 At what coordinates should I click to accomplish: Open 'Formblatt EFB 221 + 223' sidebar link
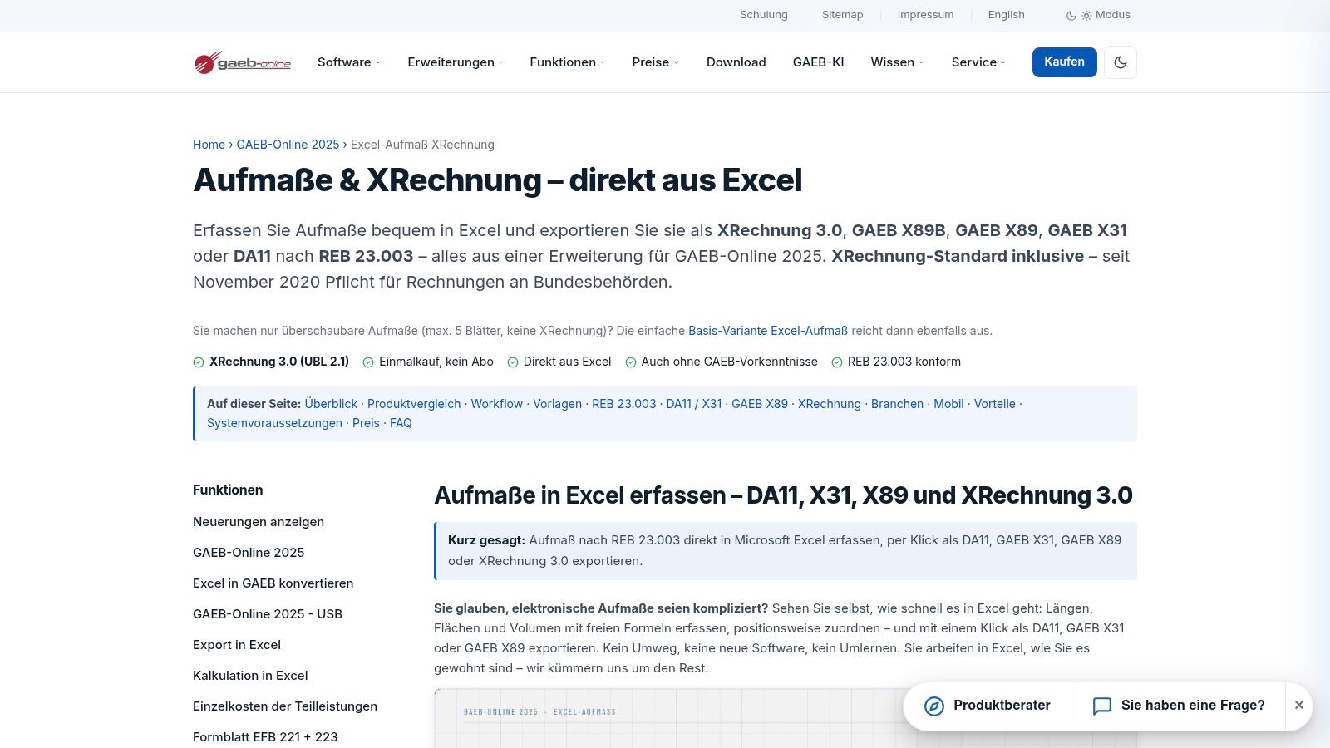(265, 737)
